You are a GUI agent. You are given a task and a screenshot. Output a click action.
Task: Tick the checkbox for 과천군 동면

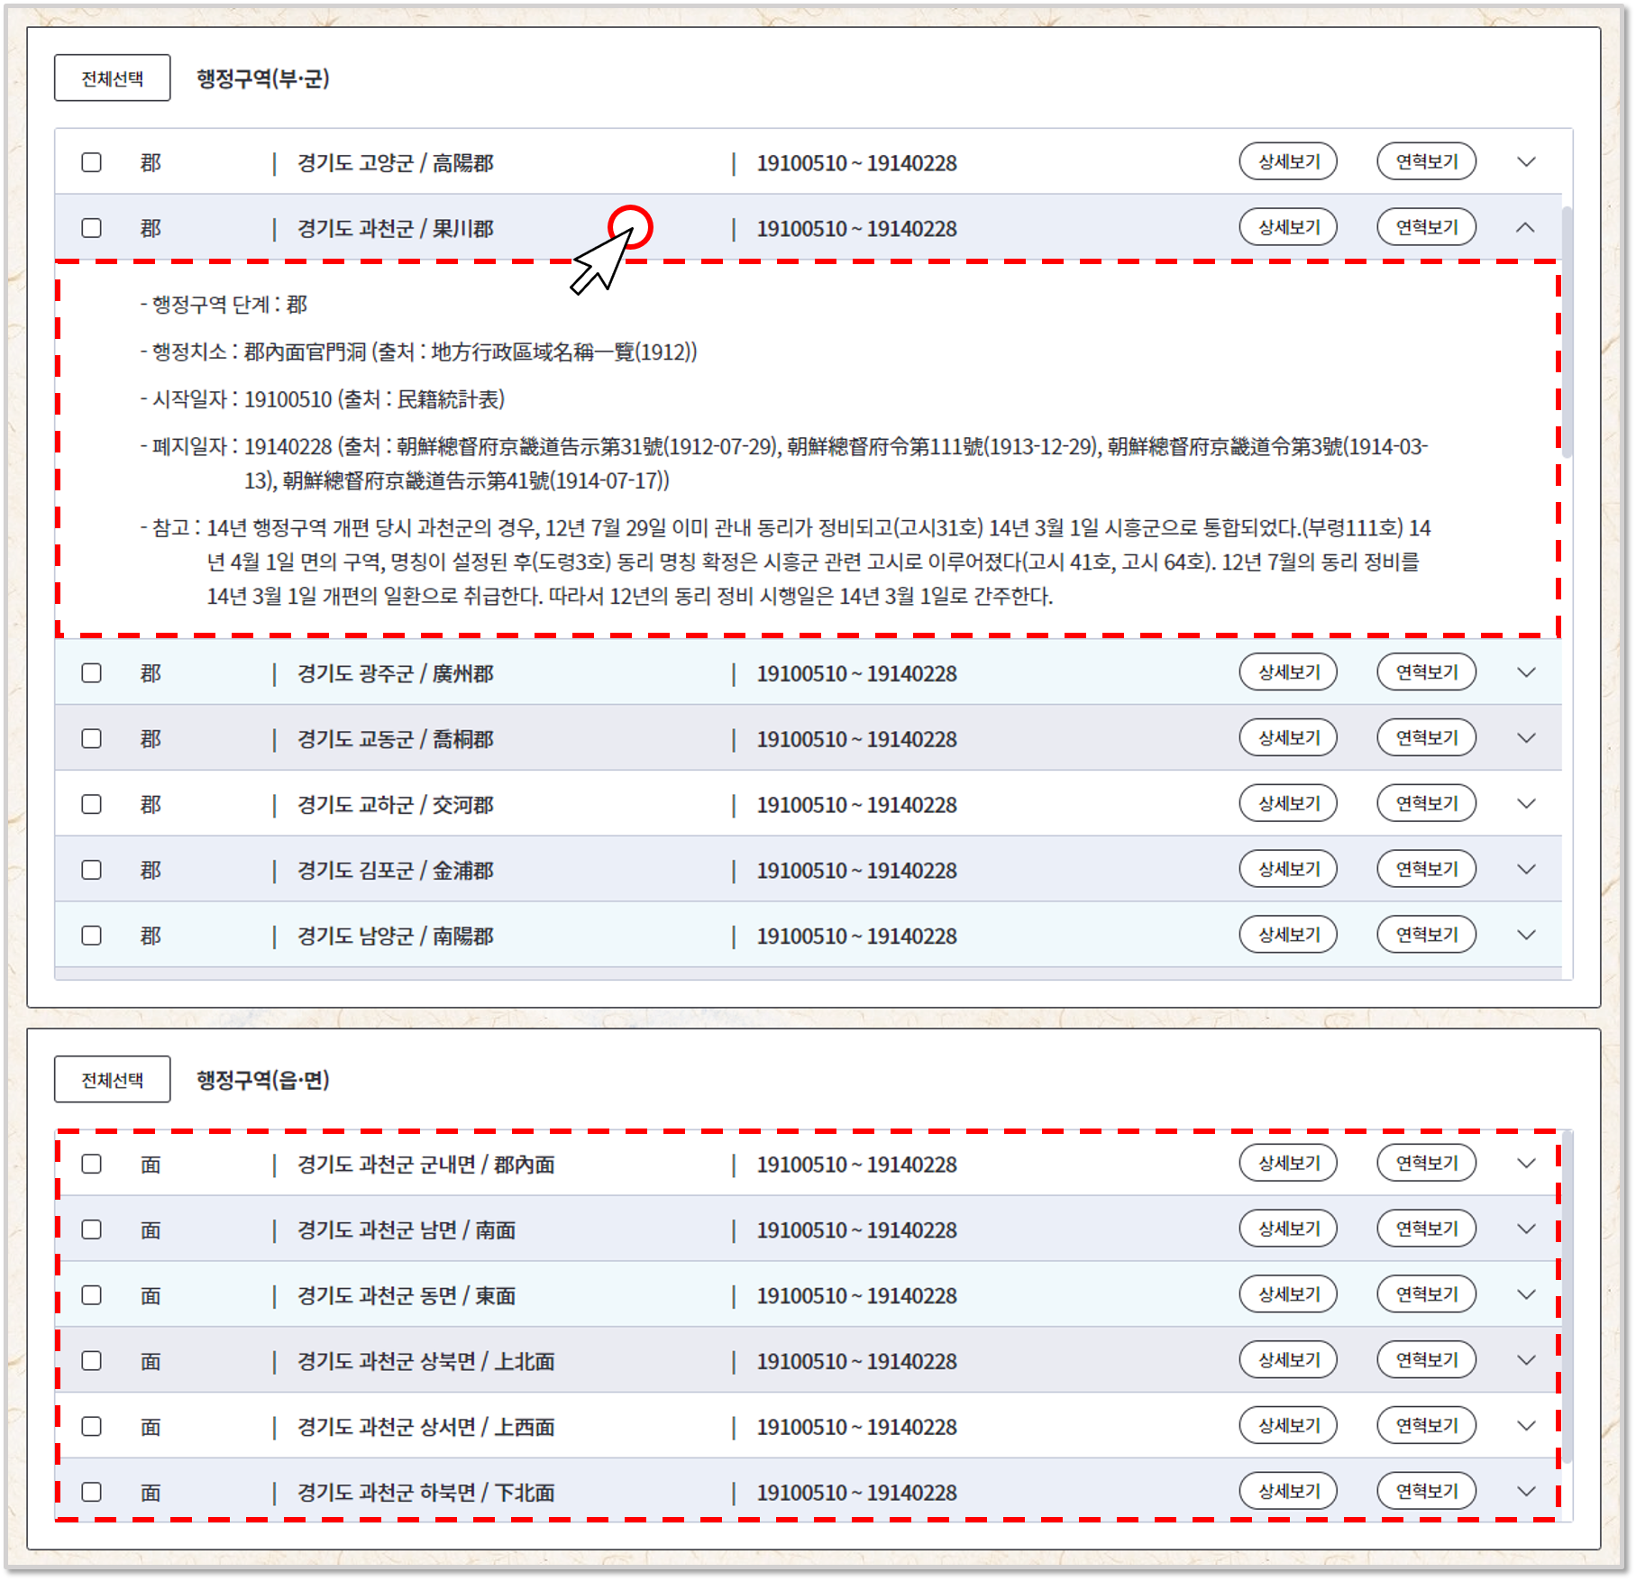click(91, 1295)
